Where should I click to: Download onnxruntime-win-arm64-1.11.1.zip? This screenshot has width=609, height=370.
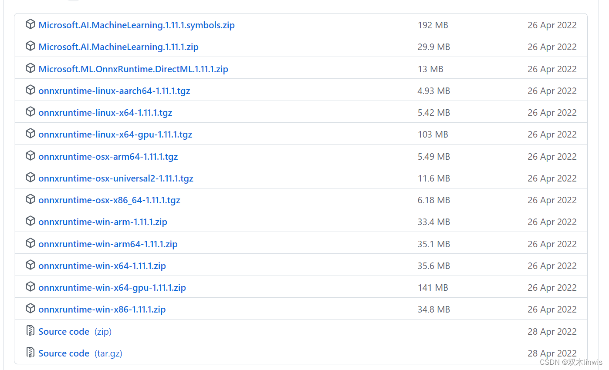point(108,244)
